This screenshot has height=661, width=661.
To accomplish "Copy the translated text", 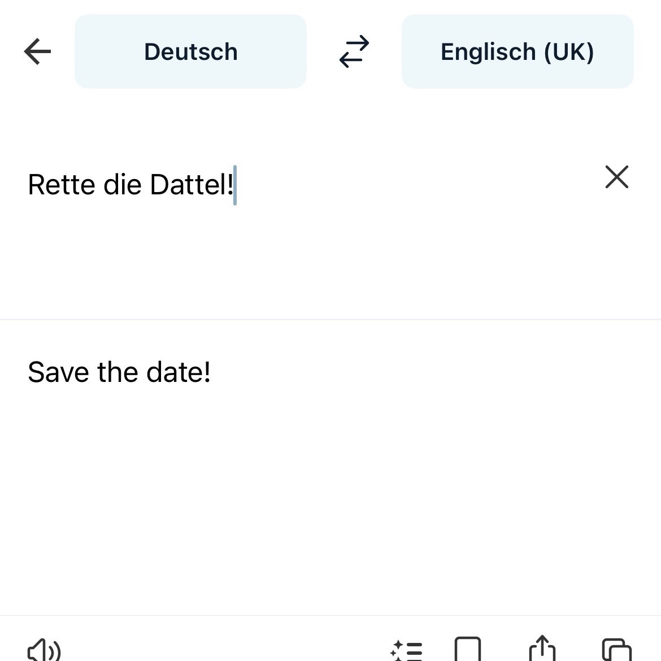I will [x=616, y=650].
